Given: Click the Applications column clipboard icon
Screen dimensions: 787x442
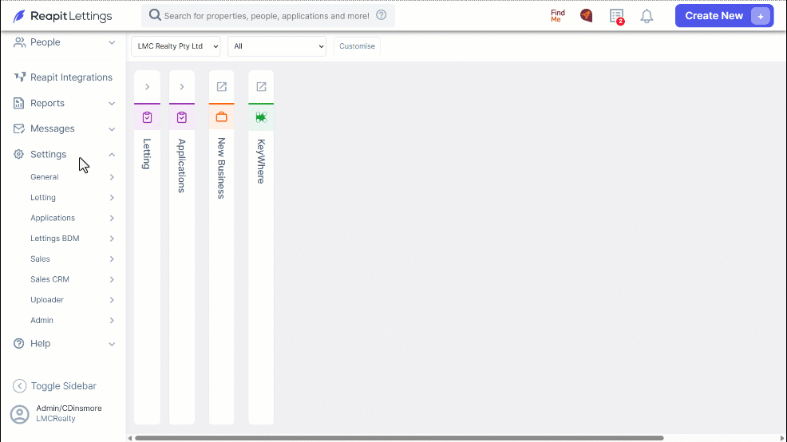Looking at the screenshot, I should point(182,117).
